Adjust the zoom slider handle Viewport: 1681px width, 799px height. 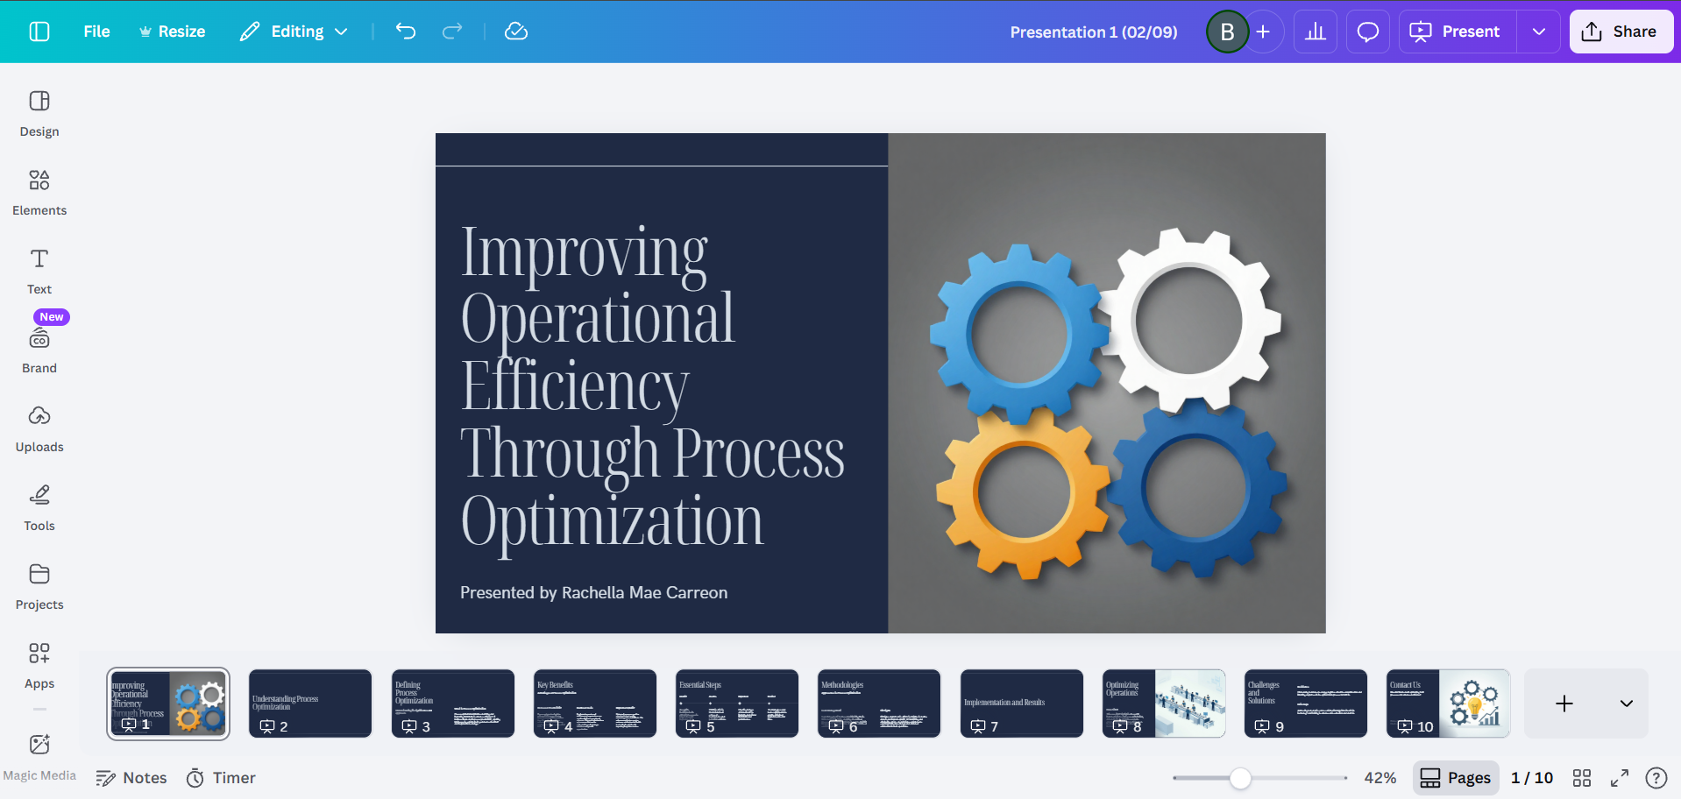click(x=1240, y=778)
